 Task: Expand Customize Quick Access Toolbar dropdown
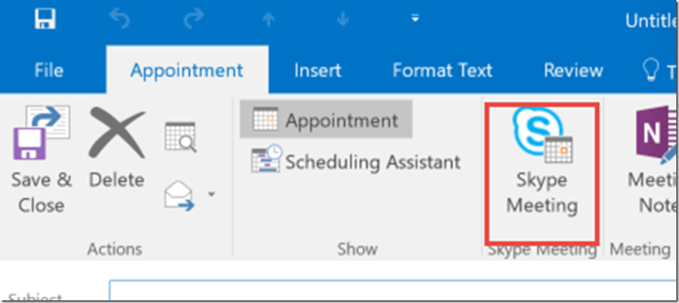tap(415, 19)
